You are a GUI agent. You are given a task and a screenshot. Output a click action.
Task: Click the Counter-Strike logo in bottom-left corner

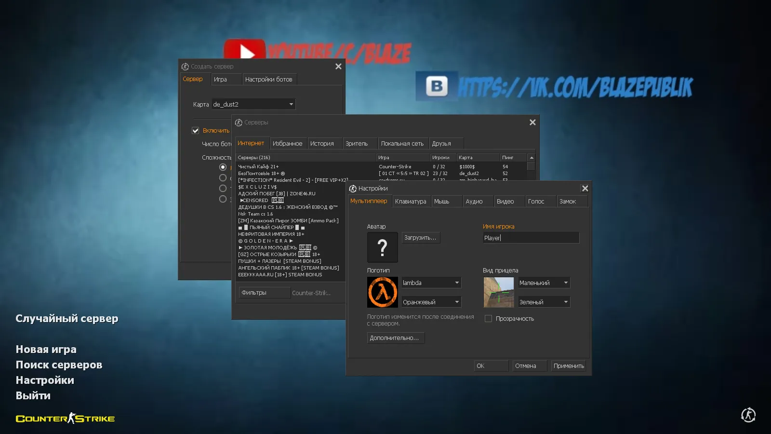65,418
